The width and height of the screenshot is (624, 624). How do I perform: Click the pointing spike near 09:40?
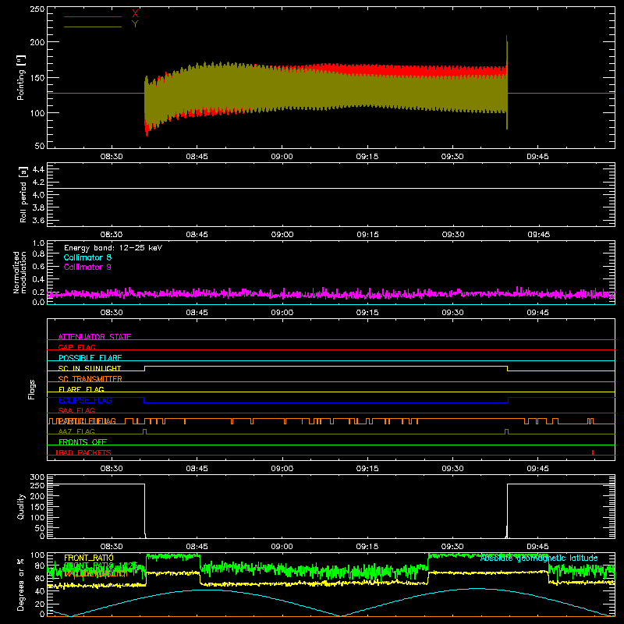[x=506, y=82]
